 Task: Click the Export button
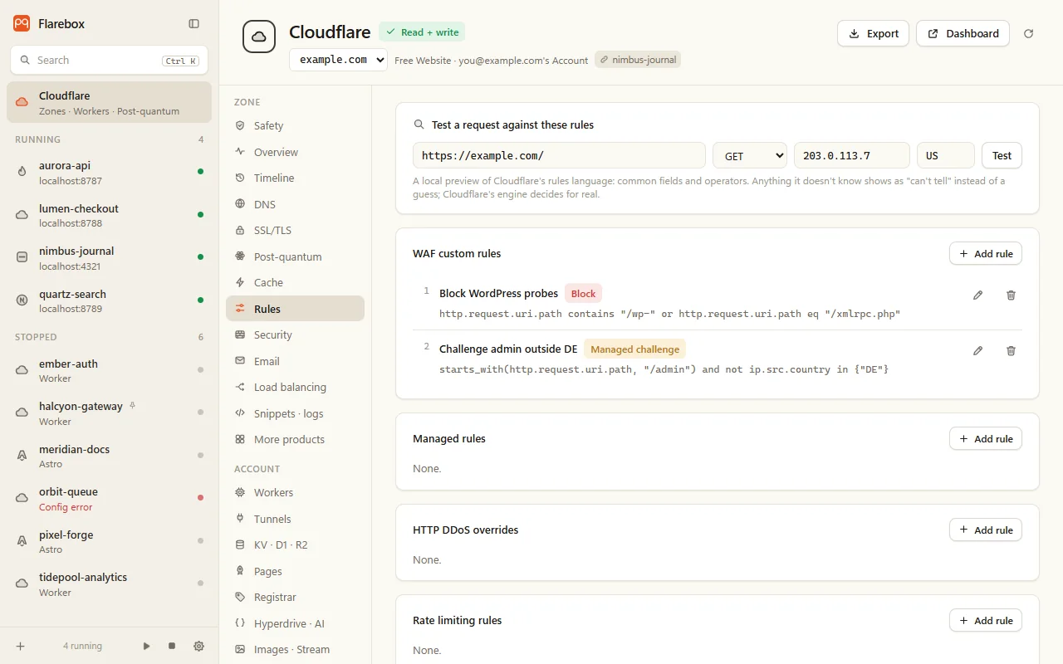pyautogui.click(x=873, y=34)
